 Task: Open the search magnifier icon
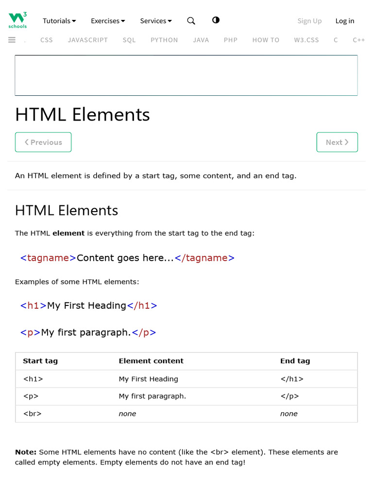point(191,21)
